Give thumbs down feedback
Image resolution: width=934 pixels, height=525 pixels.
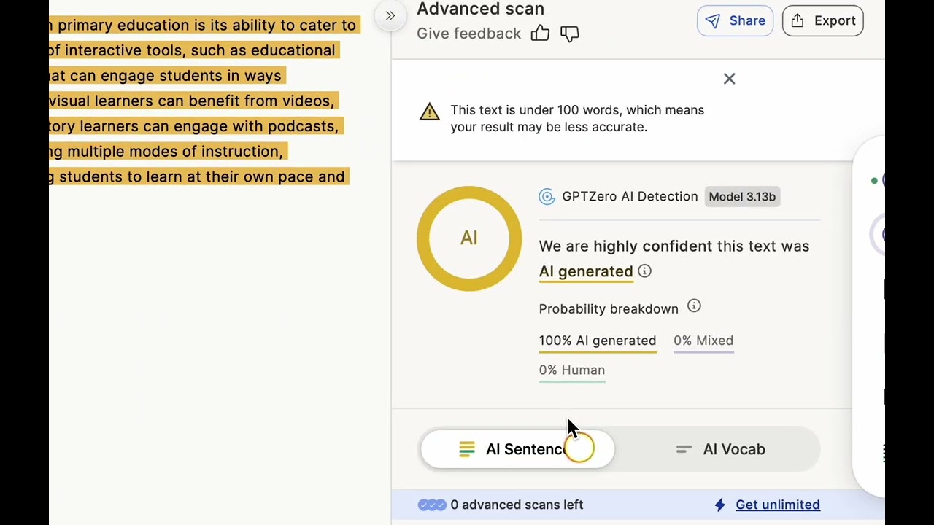point(570,34)
